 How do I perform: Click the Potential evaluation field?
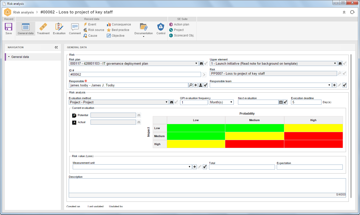[113, 115]
